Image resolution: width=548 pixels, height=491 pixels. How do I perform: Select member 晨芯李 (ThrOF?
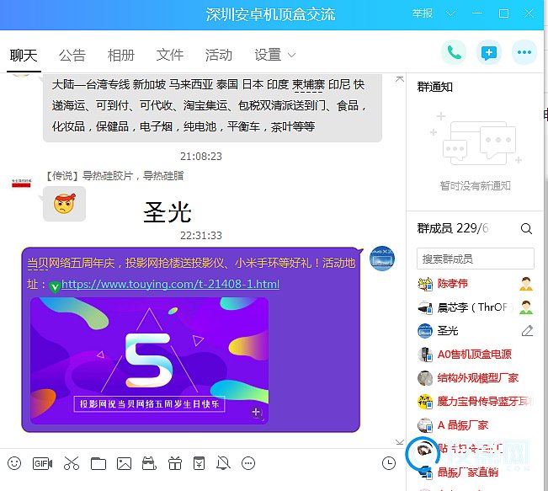[476, 307]
